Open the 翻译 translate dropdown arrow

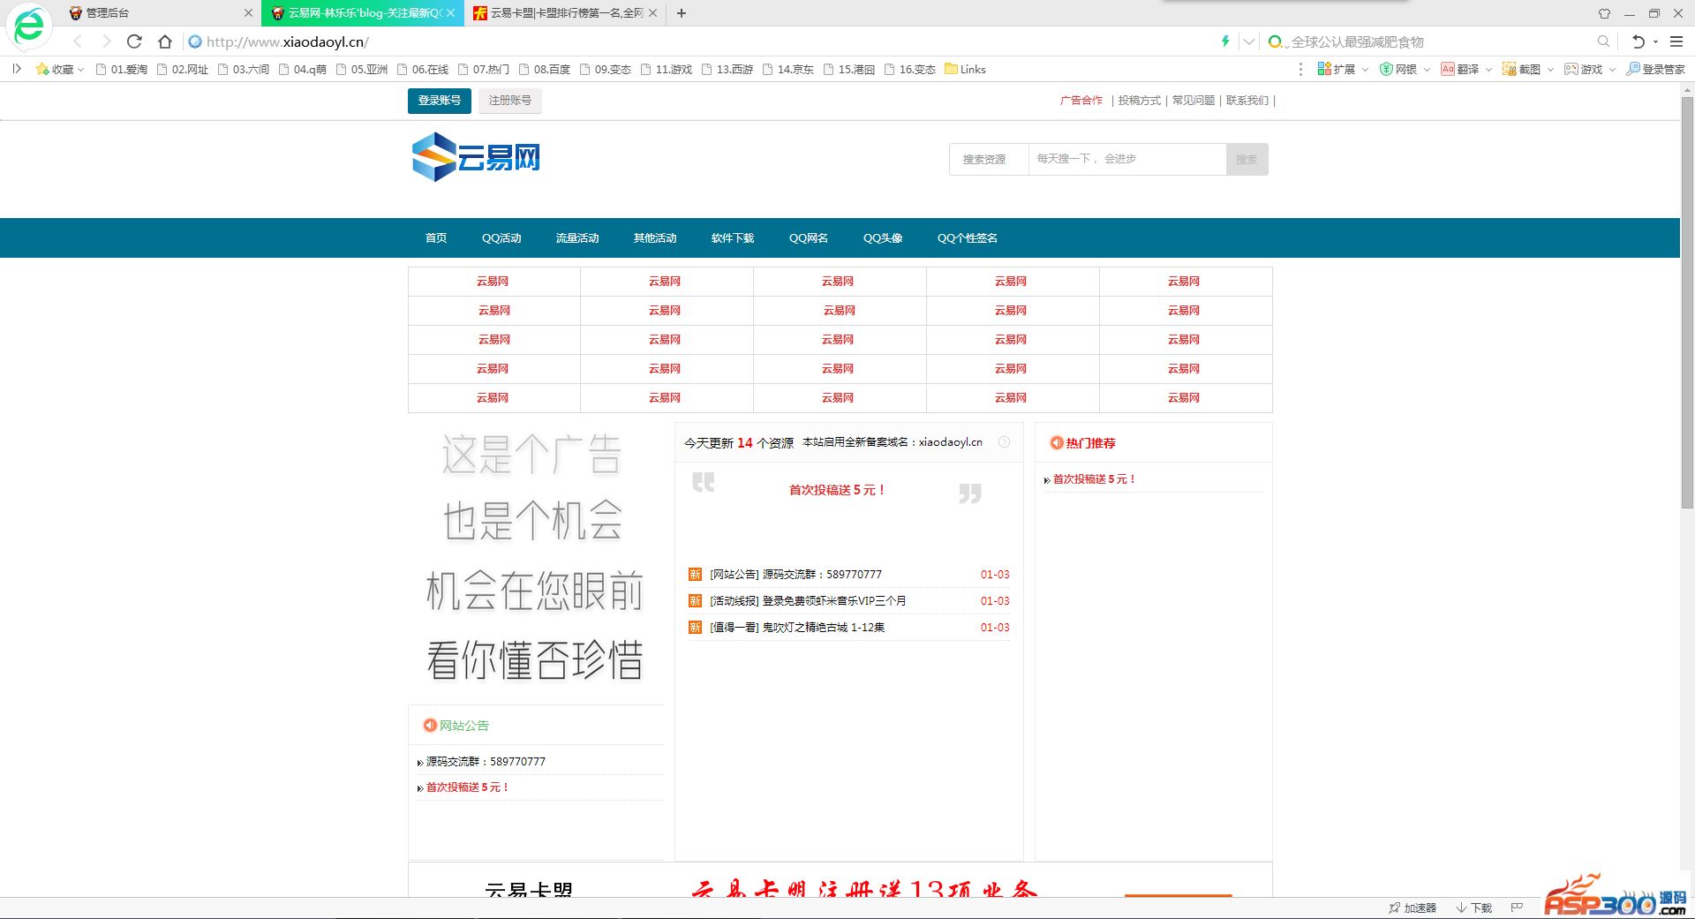(x=1488, y=70)
